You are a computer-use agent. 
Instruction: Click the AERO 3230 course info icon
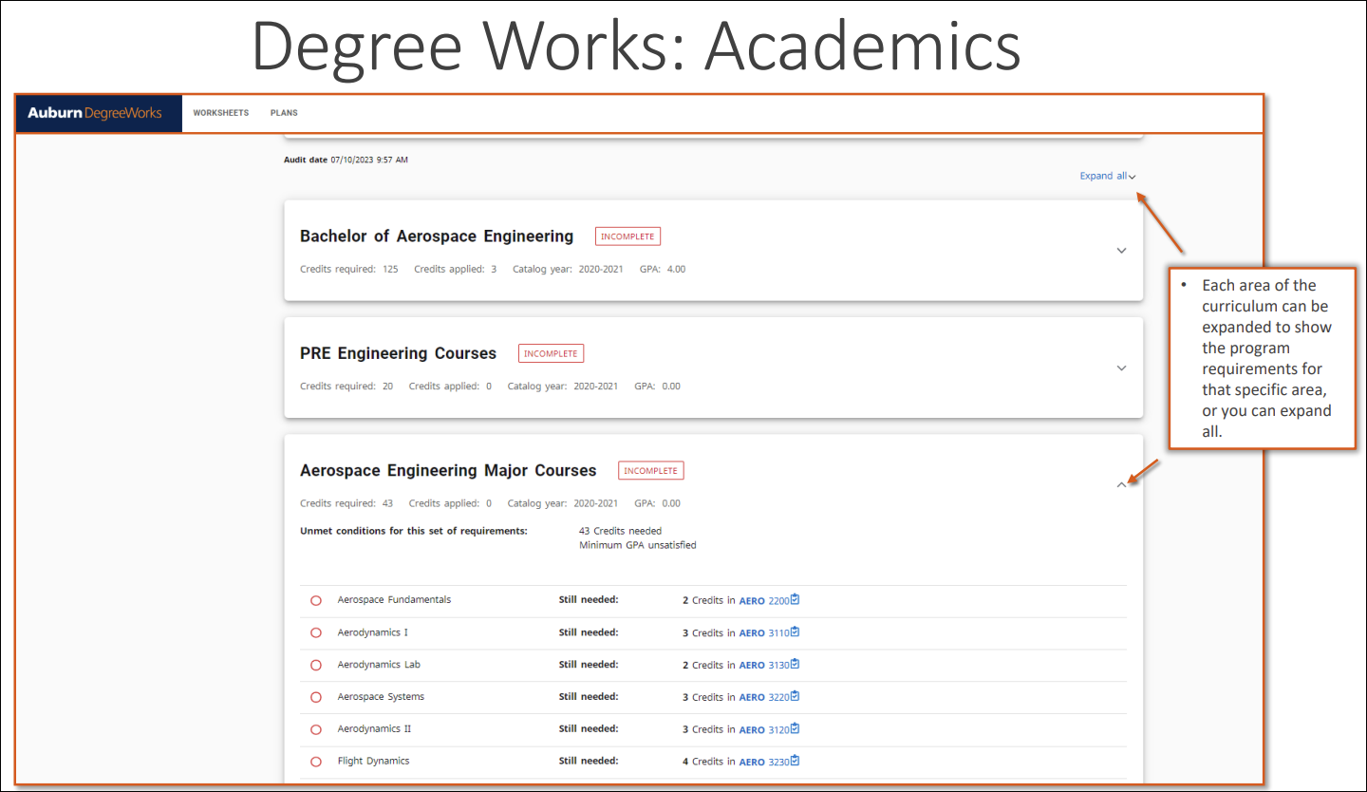[x=795, y=761]
